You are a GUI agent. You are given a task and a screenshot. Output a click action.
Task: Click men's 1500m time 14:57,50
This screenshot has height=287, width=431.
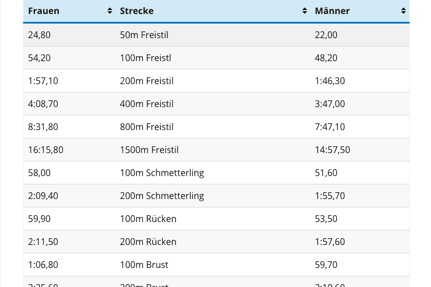[332, 150]
